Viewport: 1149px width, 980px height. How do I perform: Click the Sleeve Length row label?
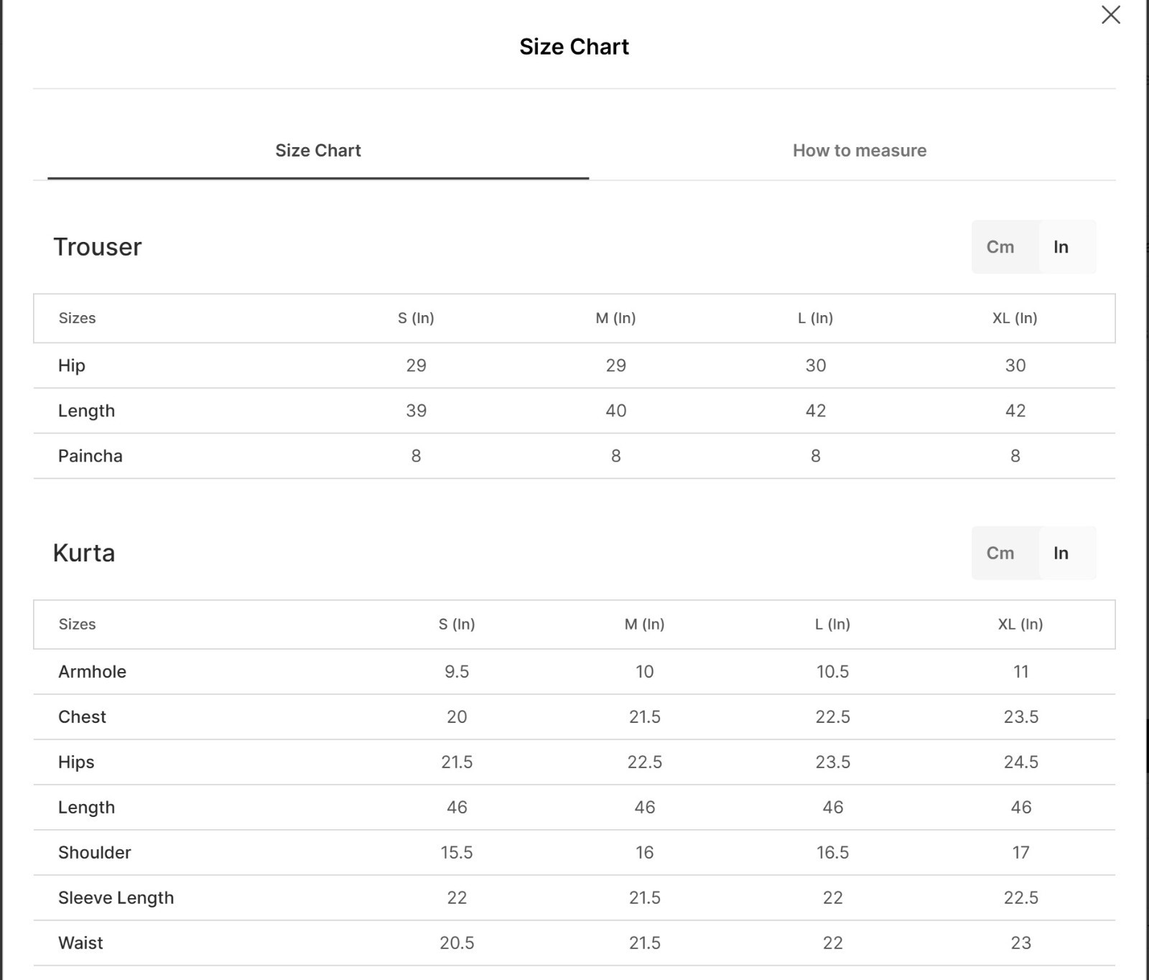[x=116, y=898]
